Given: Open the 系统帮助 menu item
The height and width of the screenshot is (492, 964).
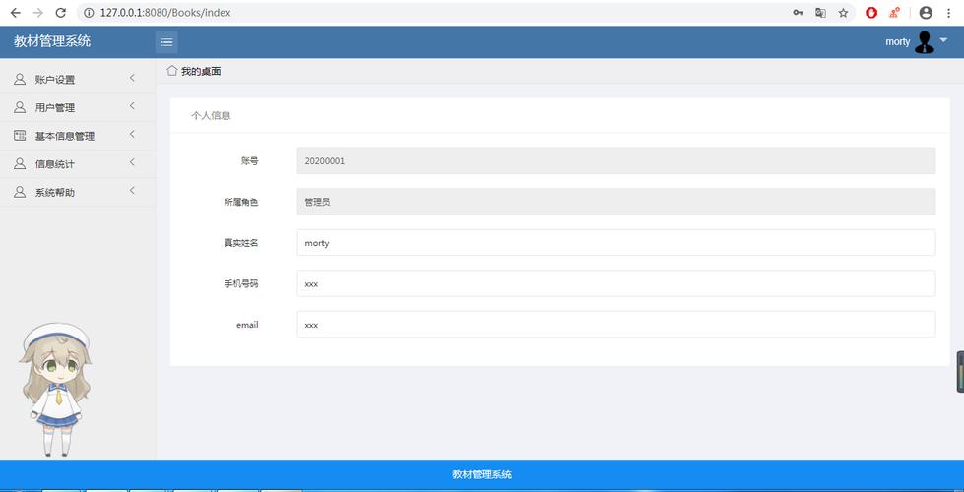Looking at the screenshot, I should [55, 193].
